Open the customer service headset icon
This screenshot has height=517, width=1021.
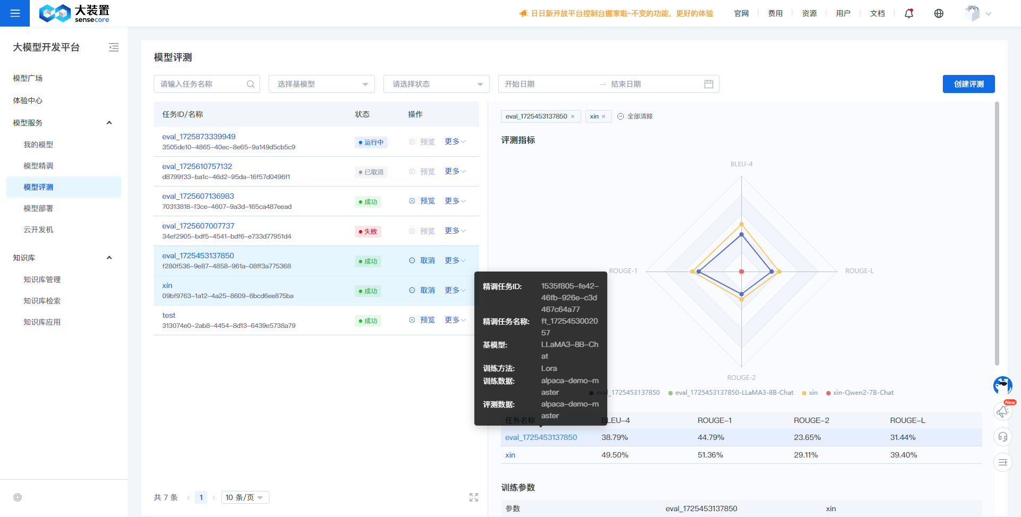tap(1002, 437)
